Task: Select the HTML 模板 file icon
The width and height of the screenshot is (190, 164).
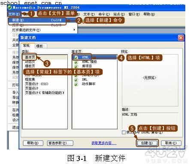Action: (x=76, y=62)
